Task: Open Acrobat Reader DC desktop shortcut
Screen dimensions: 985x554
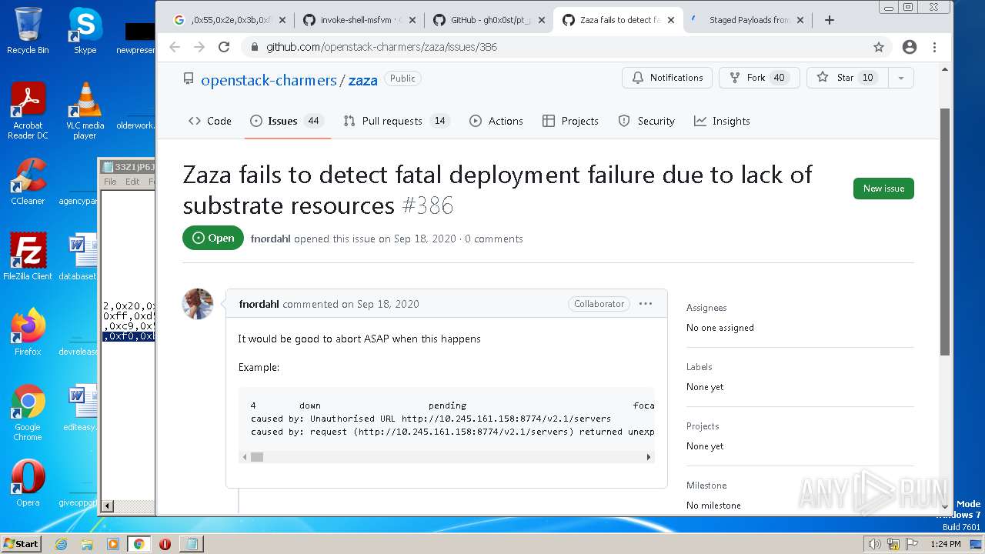Action: pyautogui.click(x=28, y=111)
